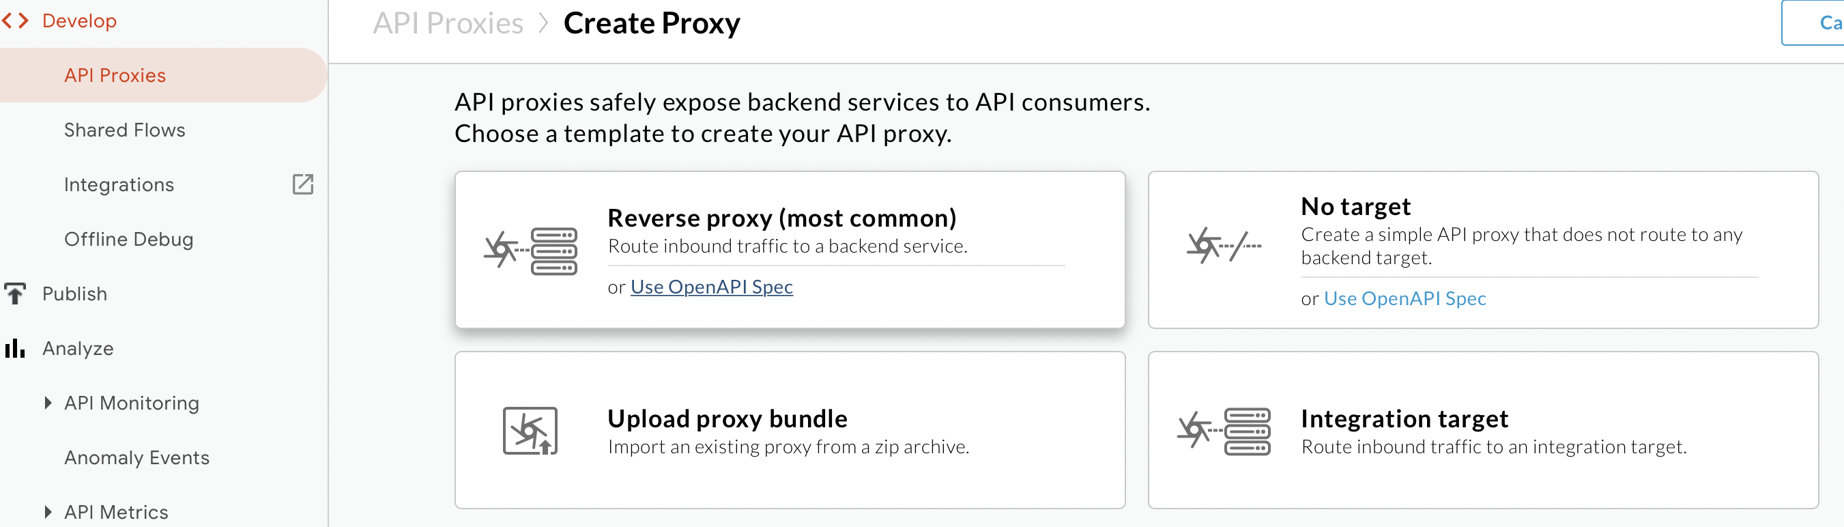1844x527 pixels.
Task: Expand the API Metrics section
Action: [x=48, y=511]
